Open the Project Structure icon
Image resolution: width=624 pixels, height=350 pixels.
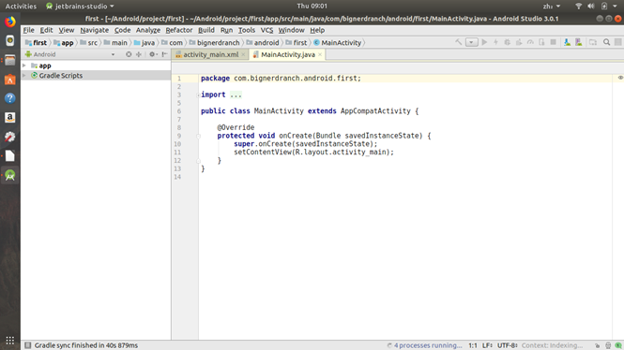pos(593,42)
